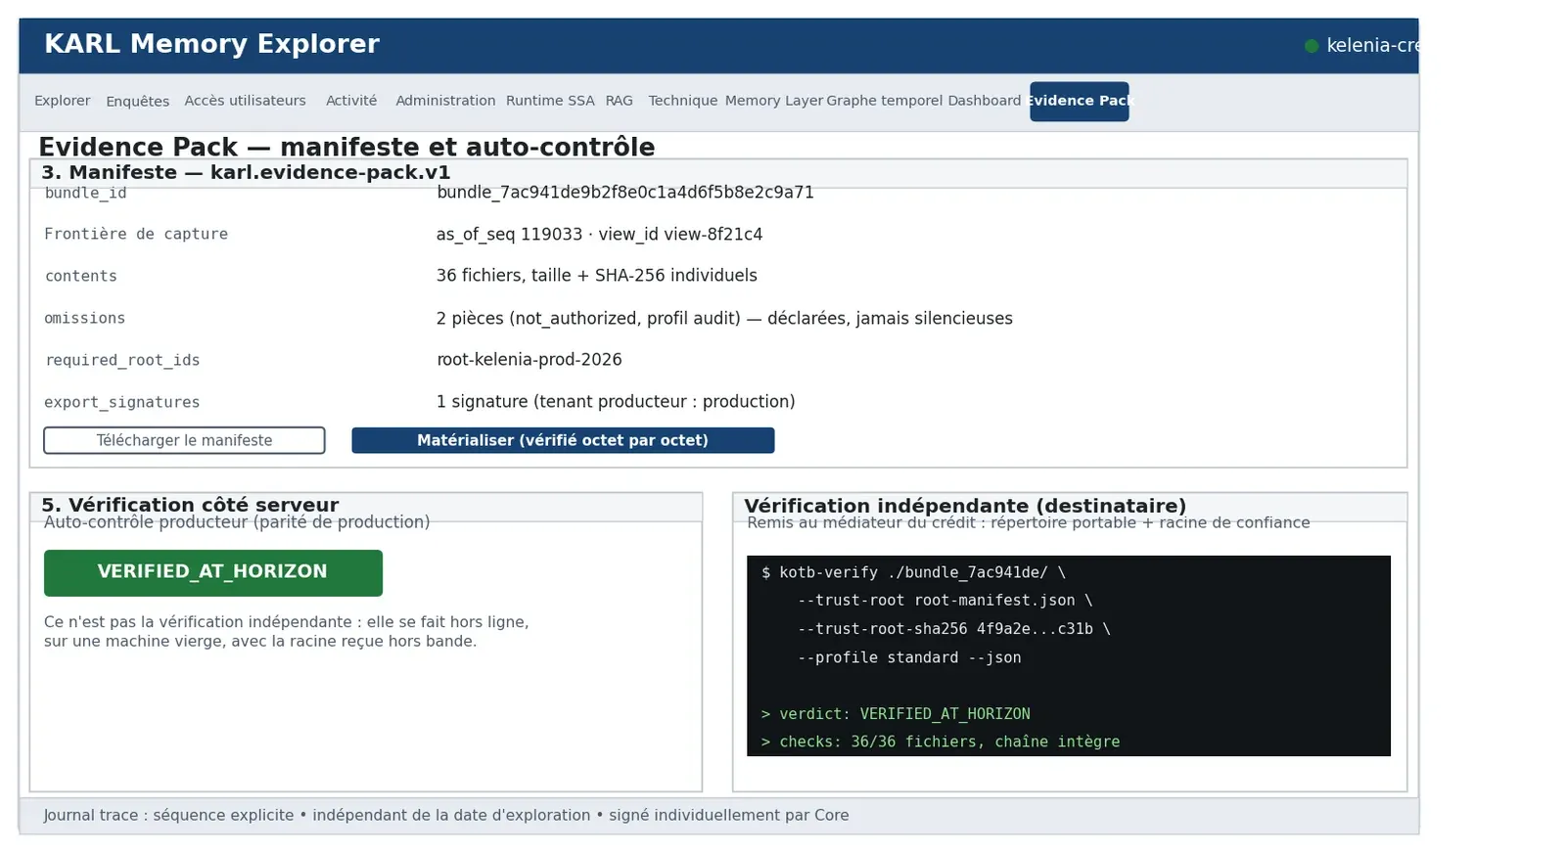
Task: Click the bundle_id value bundle_7ac941de9b2f8e0c1a4d6f5b8e2c9a71
Action: 625,193
